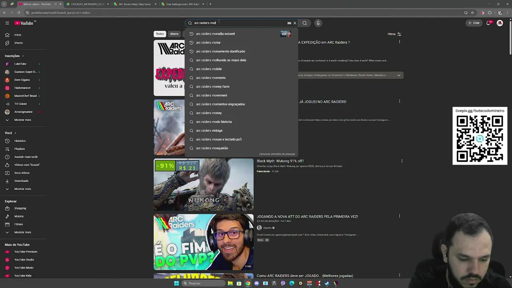This screenshot has width=512, height=288.
Task: Expand subscriptions with Mostrar mais
Action: pyautogui.click(x=22, y=120)
